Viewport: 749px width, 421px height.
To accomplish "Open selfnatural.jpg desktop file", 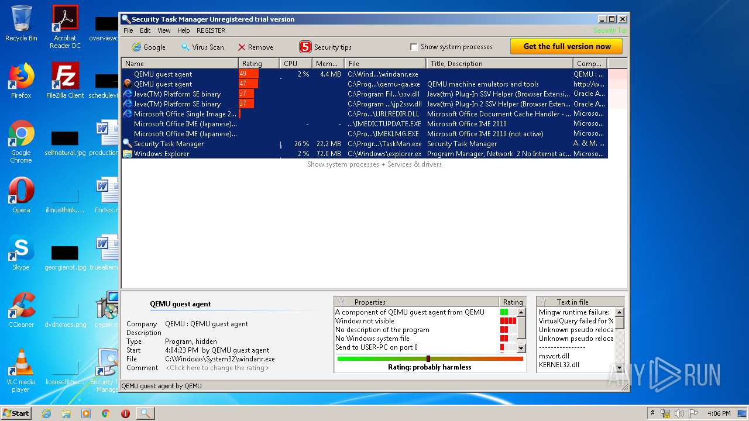I will point(65,143).
